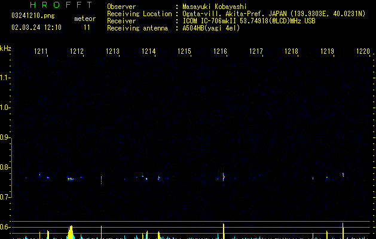Click the 1211 time marker

click(x=41, y=51)
